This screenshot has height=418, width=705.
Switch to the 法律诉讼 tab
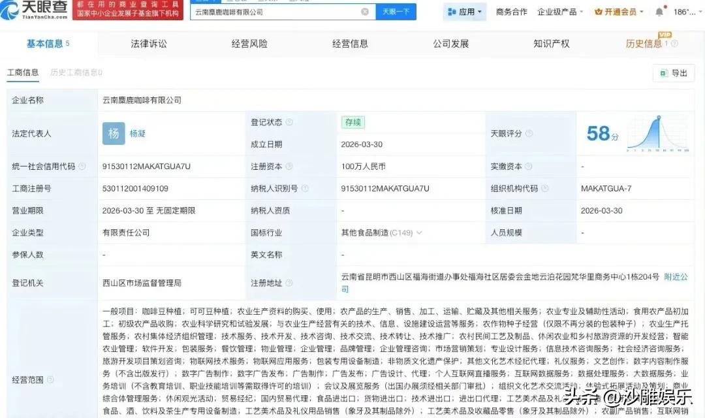click(149, 44)
